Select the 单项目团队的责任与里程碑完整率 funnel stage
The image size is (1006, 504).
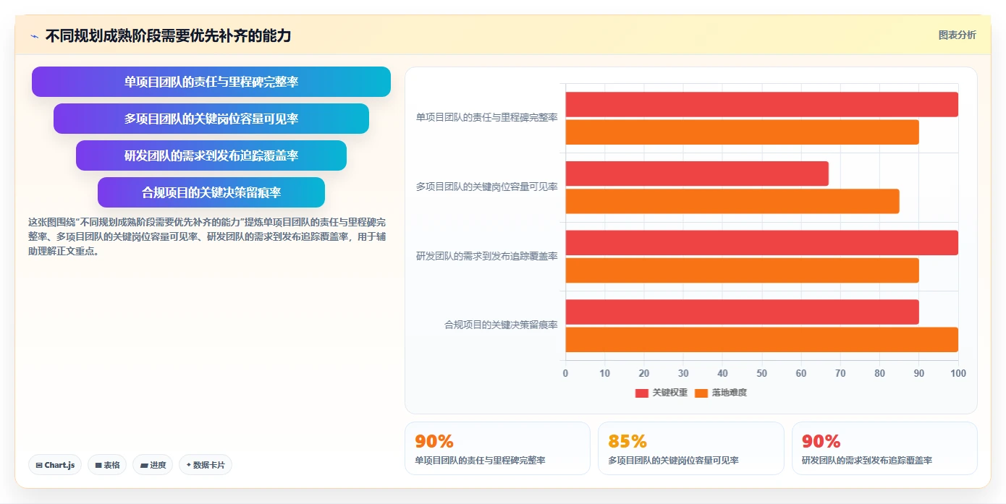(x=211, y=82)
